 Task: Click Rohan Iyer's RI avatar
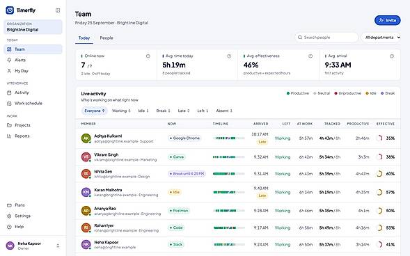(86, 227)
